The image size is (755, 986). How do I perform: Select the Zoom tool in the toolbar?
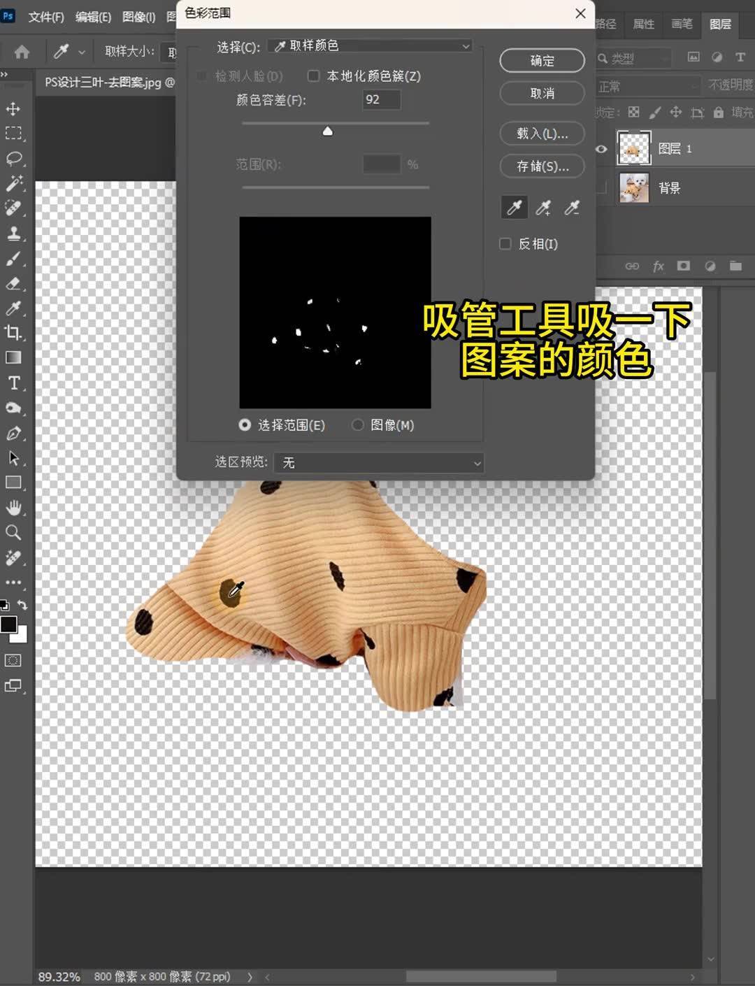14,532
